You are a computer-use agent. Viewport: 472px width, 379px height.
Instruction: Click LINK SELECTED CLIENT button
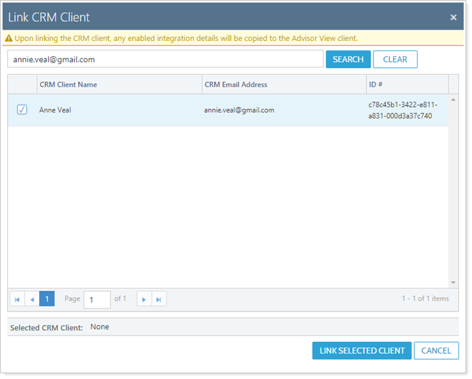coord(362,350)
